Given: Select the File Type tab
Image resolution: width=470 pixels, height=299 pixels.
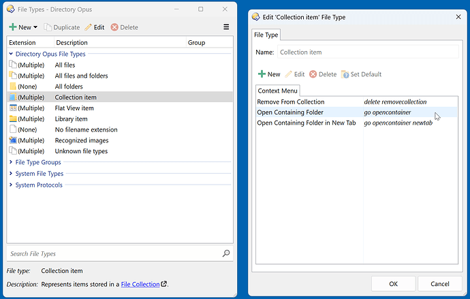Looking at the screenshot, I should click(266, 35).
